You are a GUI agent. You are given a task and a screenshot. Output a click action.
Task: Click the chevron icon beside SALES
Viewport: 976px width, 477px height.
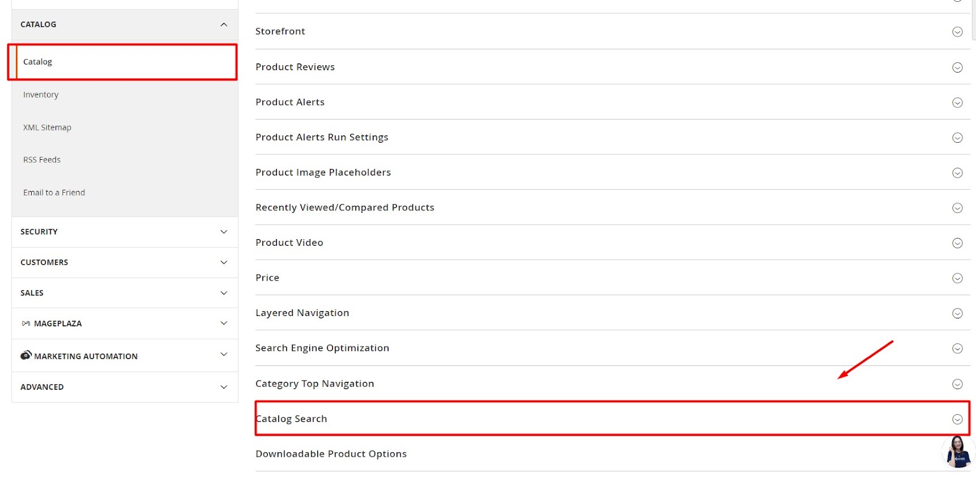224,293
